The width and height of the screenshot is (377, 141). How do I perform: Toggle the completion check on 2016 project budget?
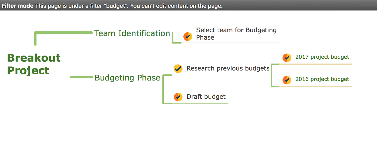click(287, 80)
